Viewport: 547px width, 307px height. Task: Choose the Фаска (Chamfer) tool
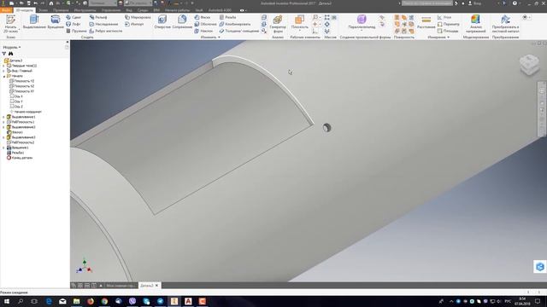[x=203, y=17]
